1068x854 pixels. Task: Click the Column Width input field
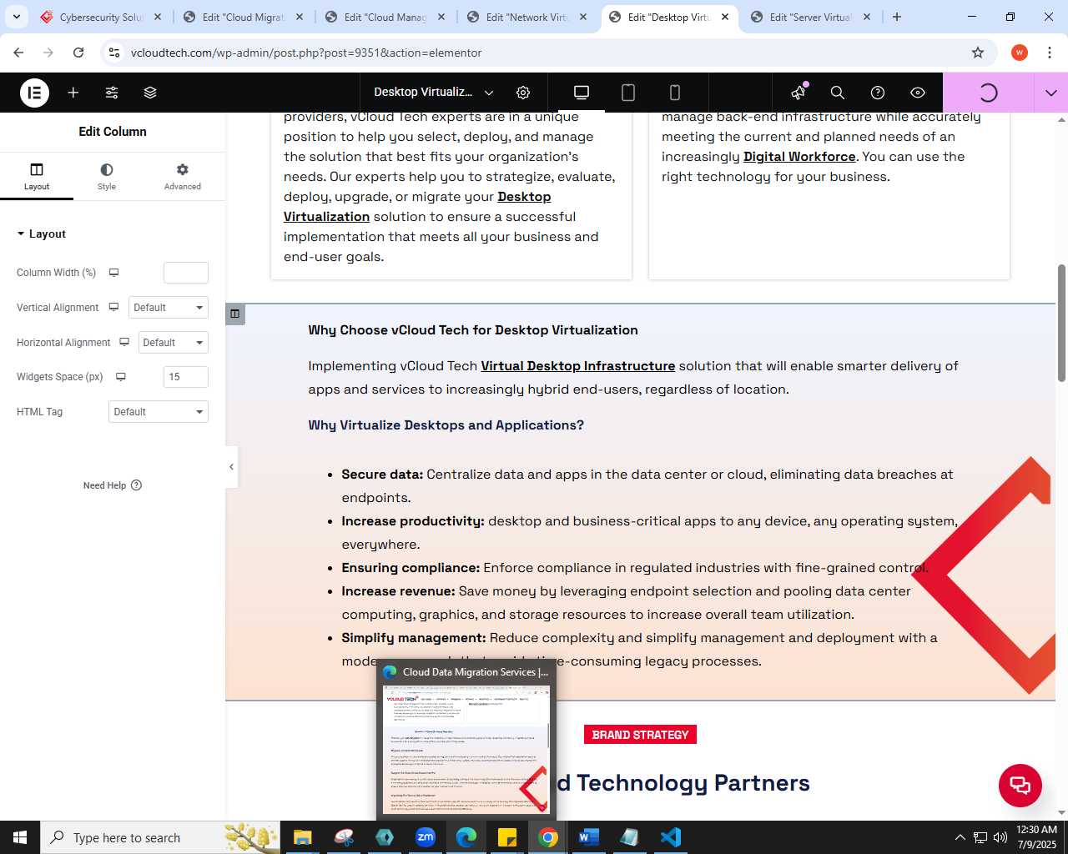[x=186, y=273]
